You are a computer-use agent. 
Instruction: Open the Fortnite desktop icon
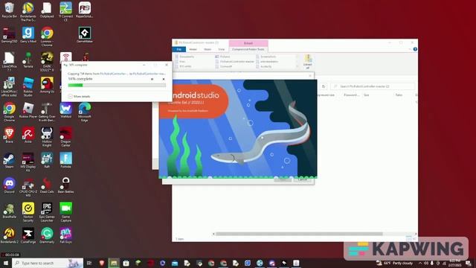coord(66,161)
